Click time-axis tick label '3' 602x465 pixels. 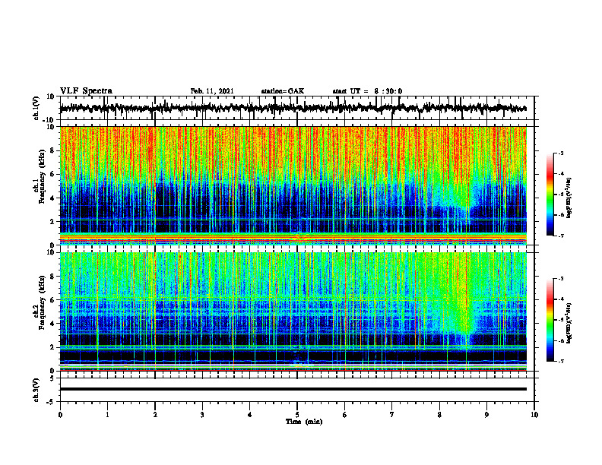(202, 415)
